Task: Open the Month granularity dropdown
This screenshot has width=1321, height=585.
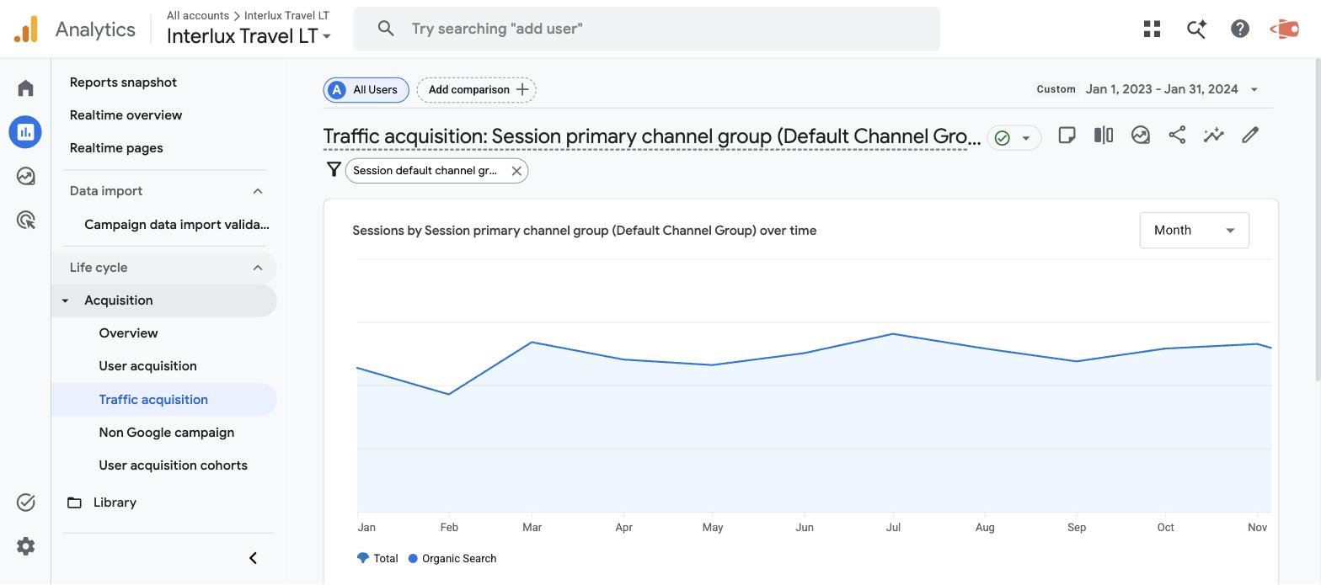Action: pyautogui.click(x=1194, y=231)
